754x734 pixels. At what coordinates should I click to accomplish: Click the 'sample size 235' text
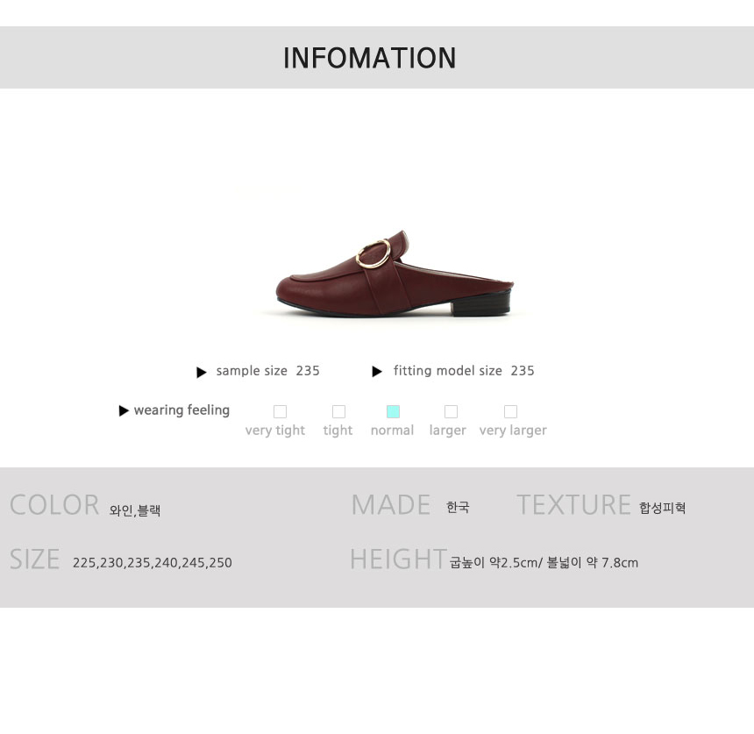(267, 371)
